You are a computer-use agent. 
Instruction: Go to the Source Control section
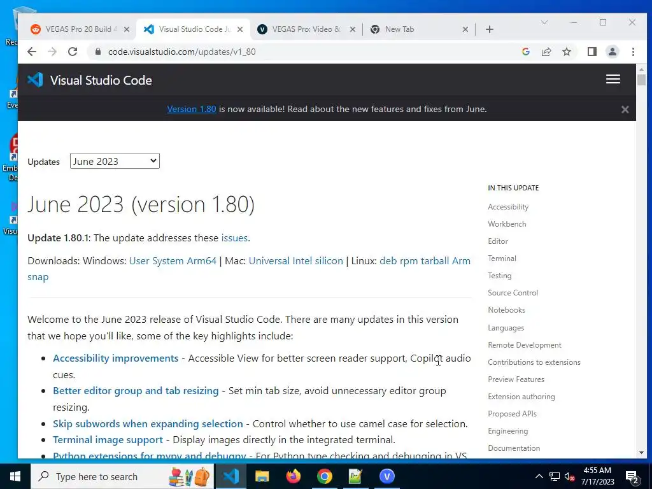click(x=513, y=293)
